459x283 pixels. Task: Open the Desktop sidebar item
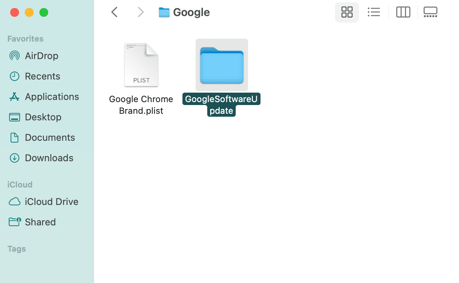43,117
